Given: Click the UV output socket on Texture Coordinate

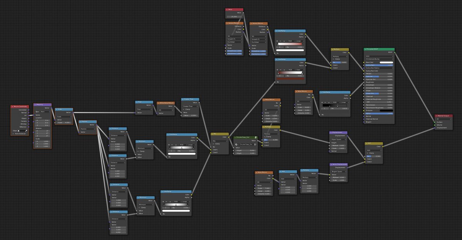Looking at the screenshot, I should [x=28, y=115].
